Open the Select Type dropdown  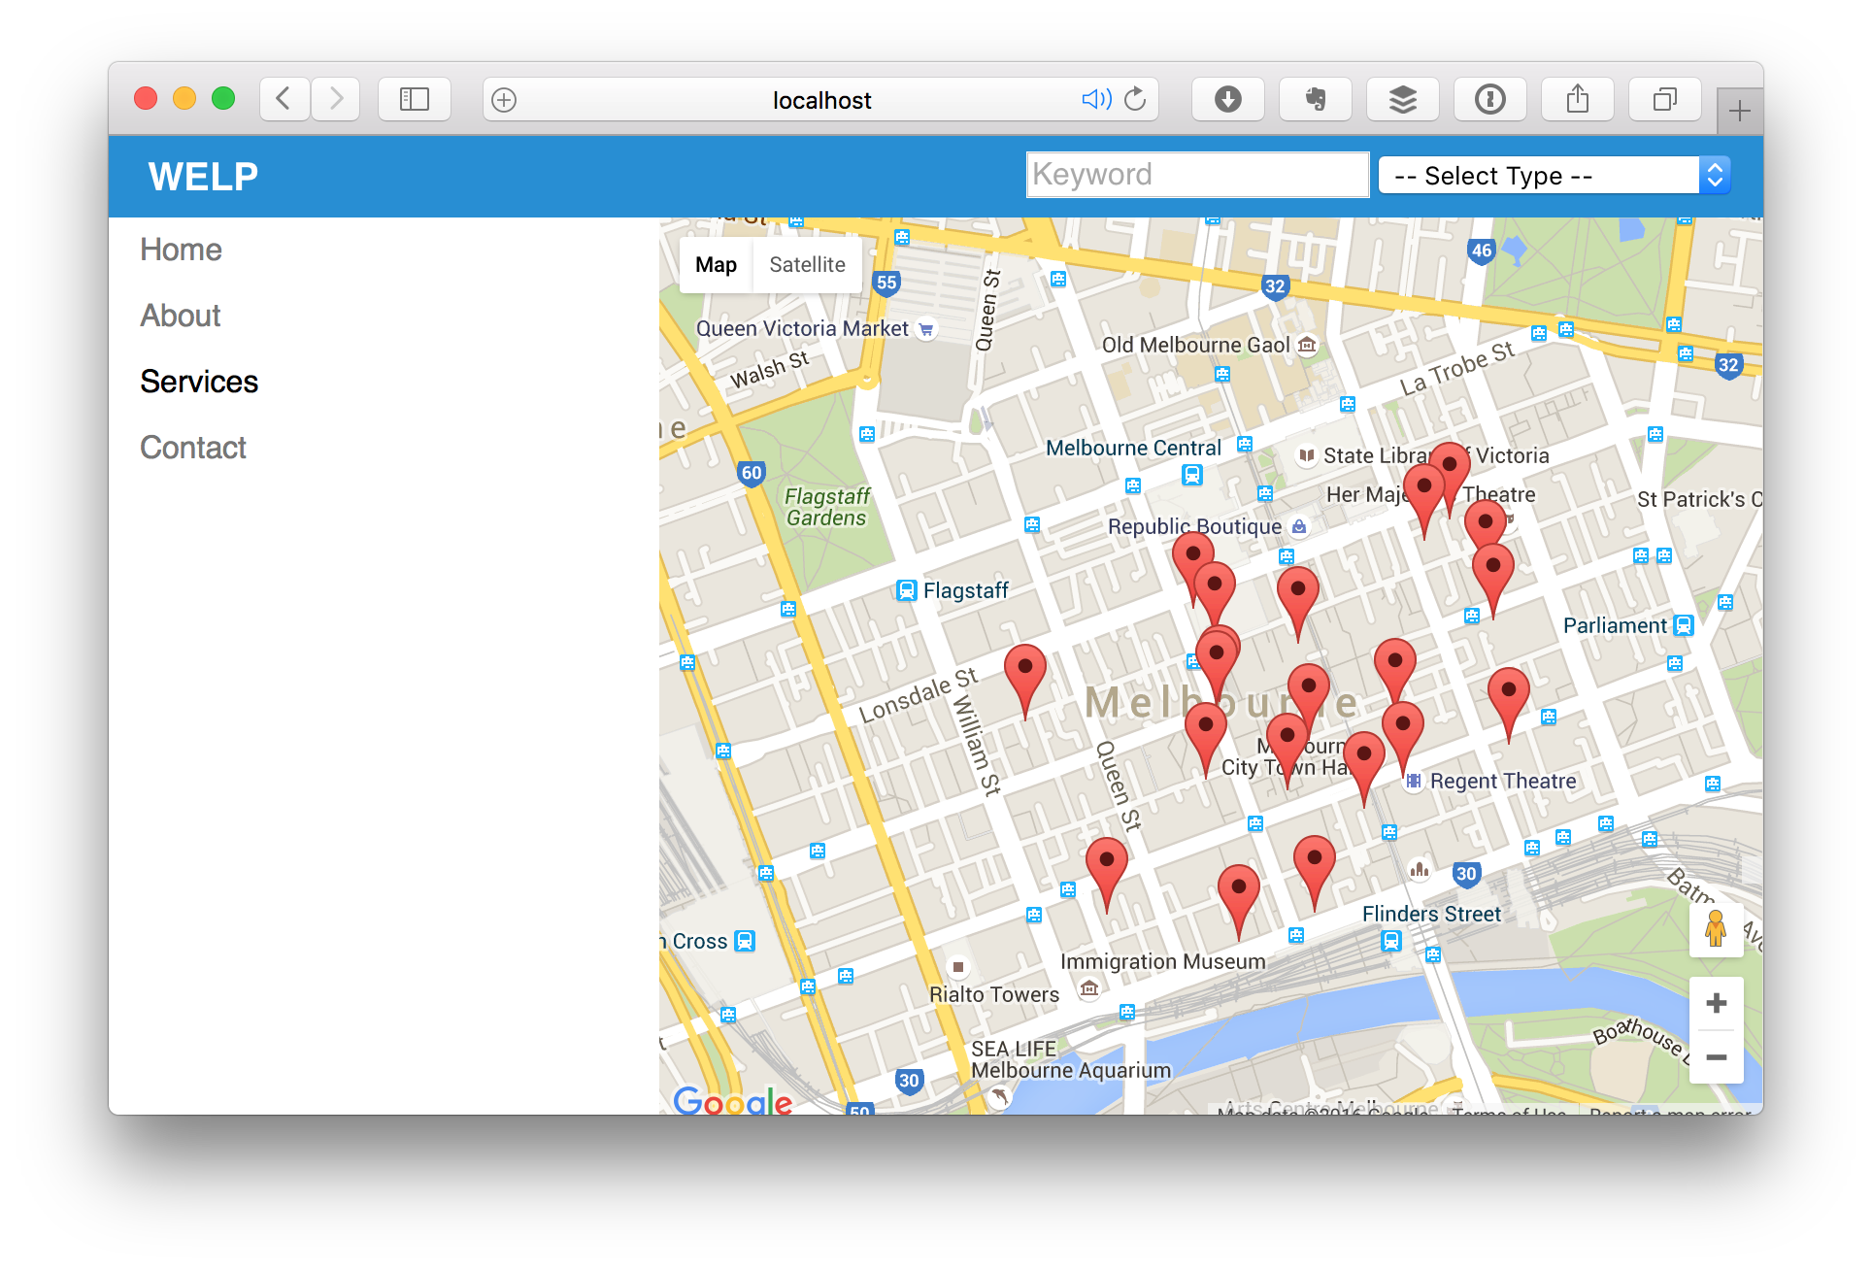1554,176
